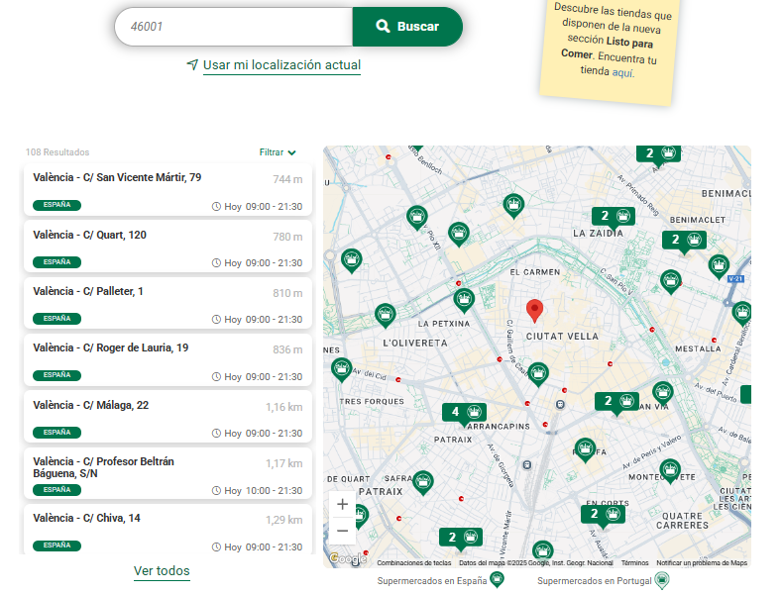Click the store marker right of Gran Via cluster
The height and width of the screenshot is (595, 783).
[663, 393]
